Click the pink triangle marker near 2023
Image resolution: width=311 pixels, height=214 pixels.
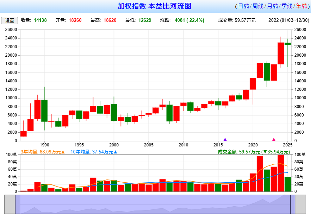pyautogui.click(x=274, y=139)
